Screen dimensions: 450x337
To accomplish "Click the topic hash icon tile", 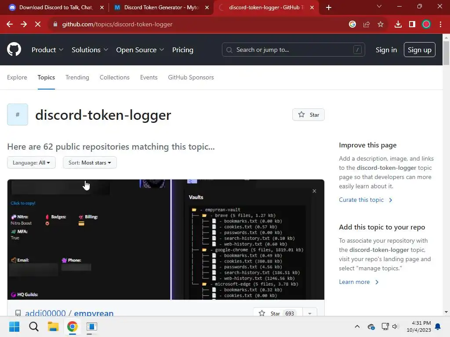I will tap(18, 115).
